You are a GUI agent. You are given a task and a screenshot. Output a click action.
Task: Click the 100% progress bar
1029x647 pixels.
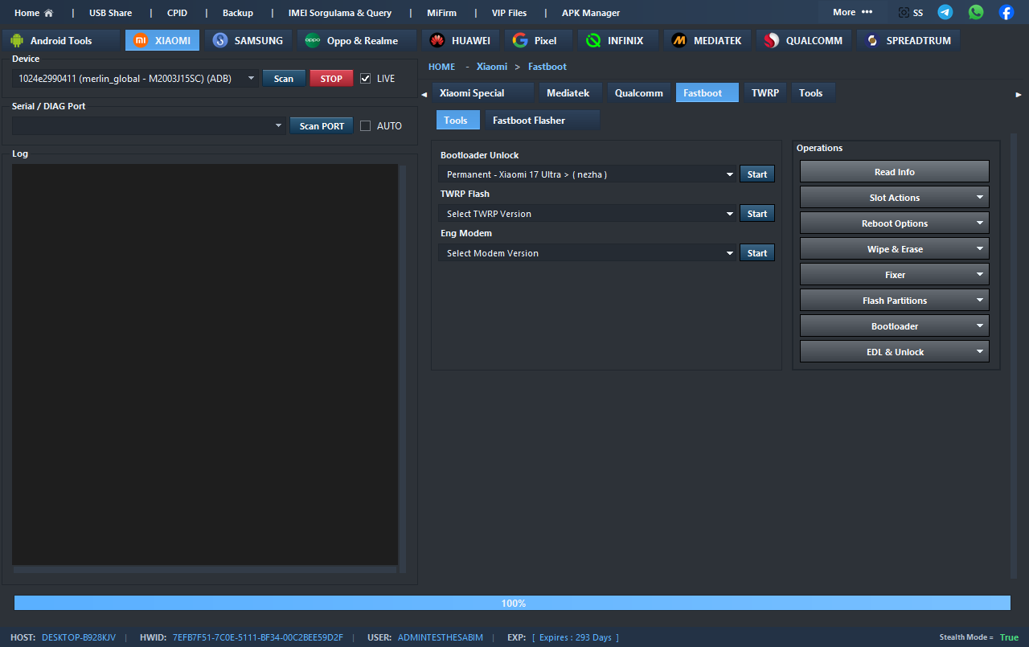[x=512, y=603]
